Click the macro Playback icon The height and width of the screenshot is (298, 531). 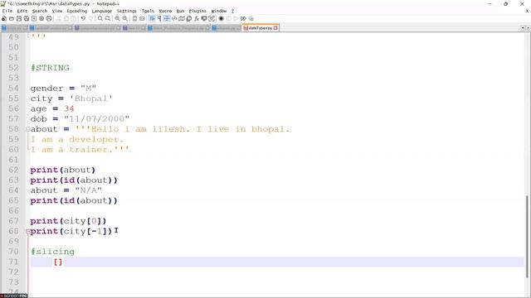[236, 18]
